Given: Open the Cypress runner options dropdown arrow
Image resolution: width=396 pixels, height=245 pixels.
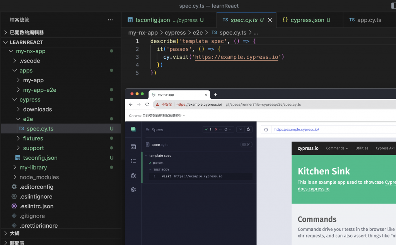Looking at the screenshot, I should [x=241, y=129].
